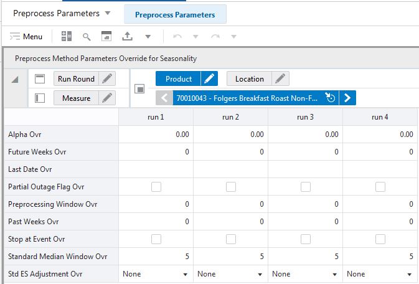Click Alpha Ovr value cell for run 1
The height and width of the screenshot is (284, 419).
pos(156,135)
